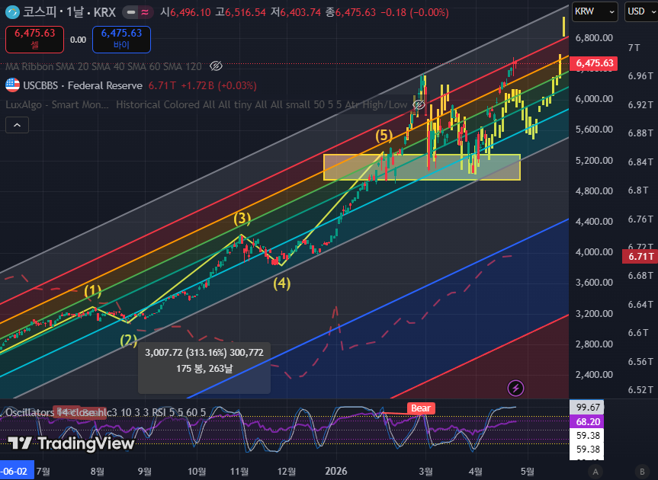This screenshot has width=658, height=480.
Task: Click the blue -06-02 date label
Action: point(17,471)
